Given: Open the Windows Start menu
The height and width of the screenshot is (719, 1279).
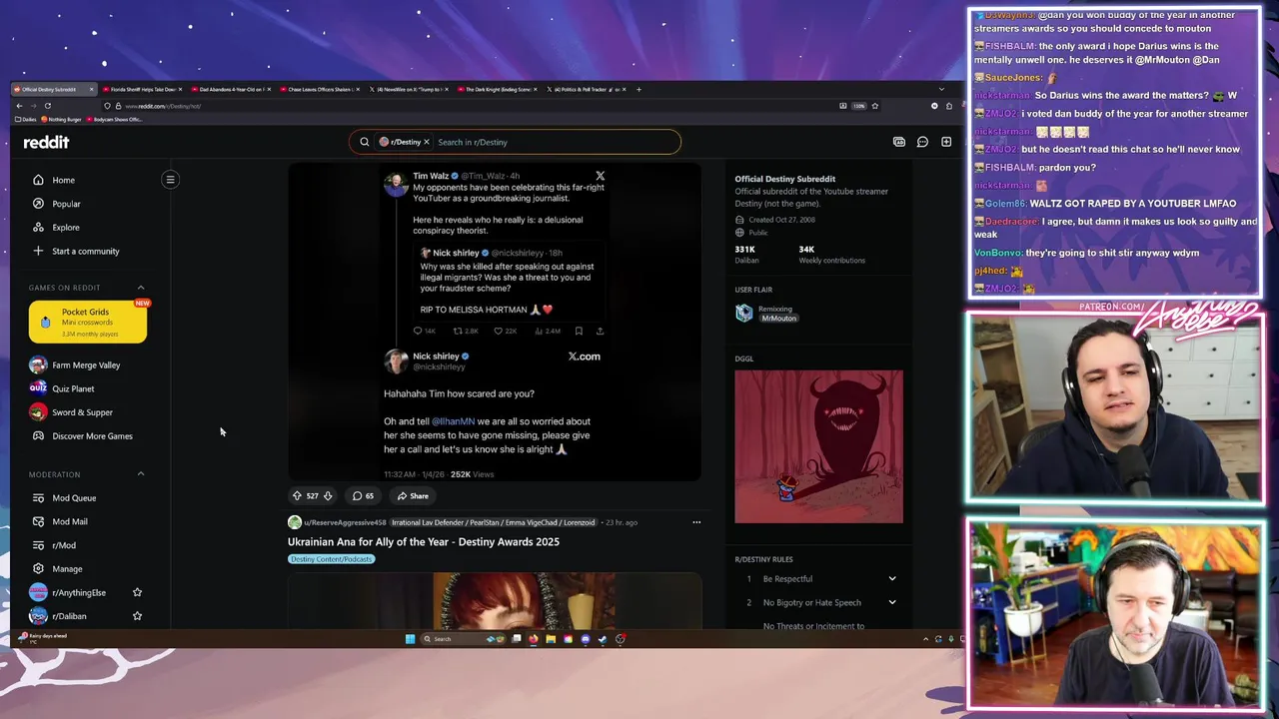Looking at the screenshot, I should tap(410, 639).
